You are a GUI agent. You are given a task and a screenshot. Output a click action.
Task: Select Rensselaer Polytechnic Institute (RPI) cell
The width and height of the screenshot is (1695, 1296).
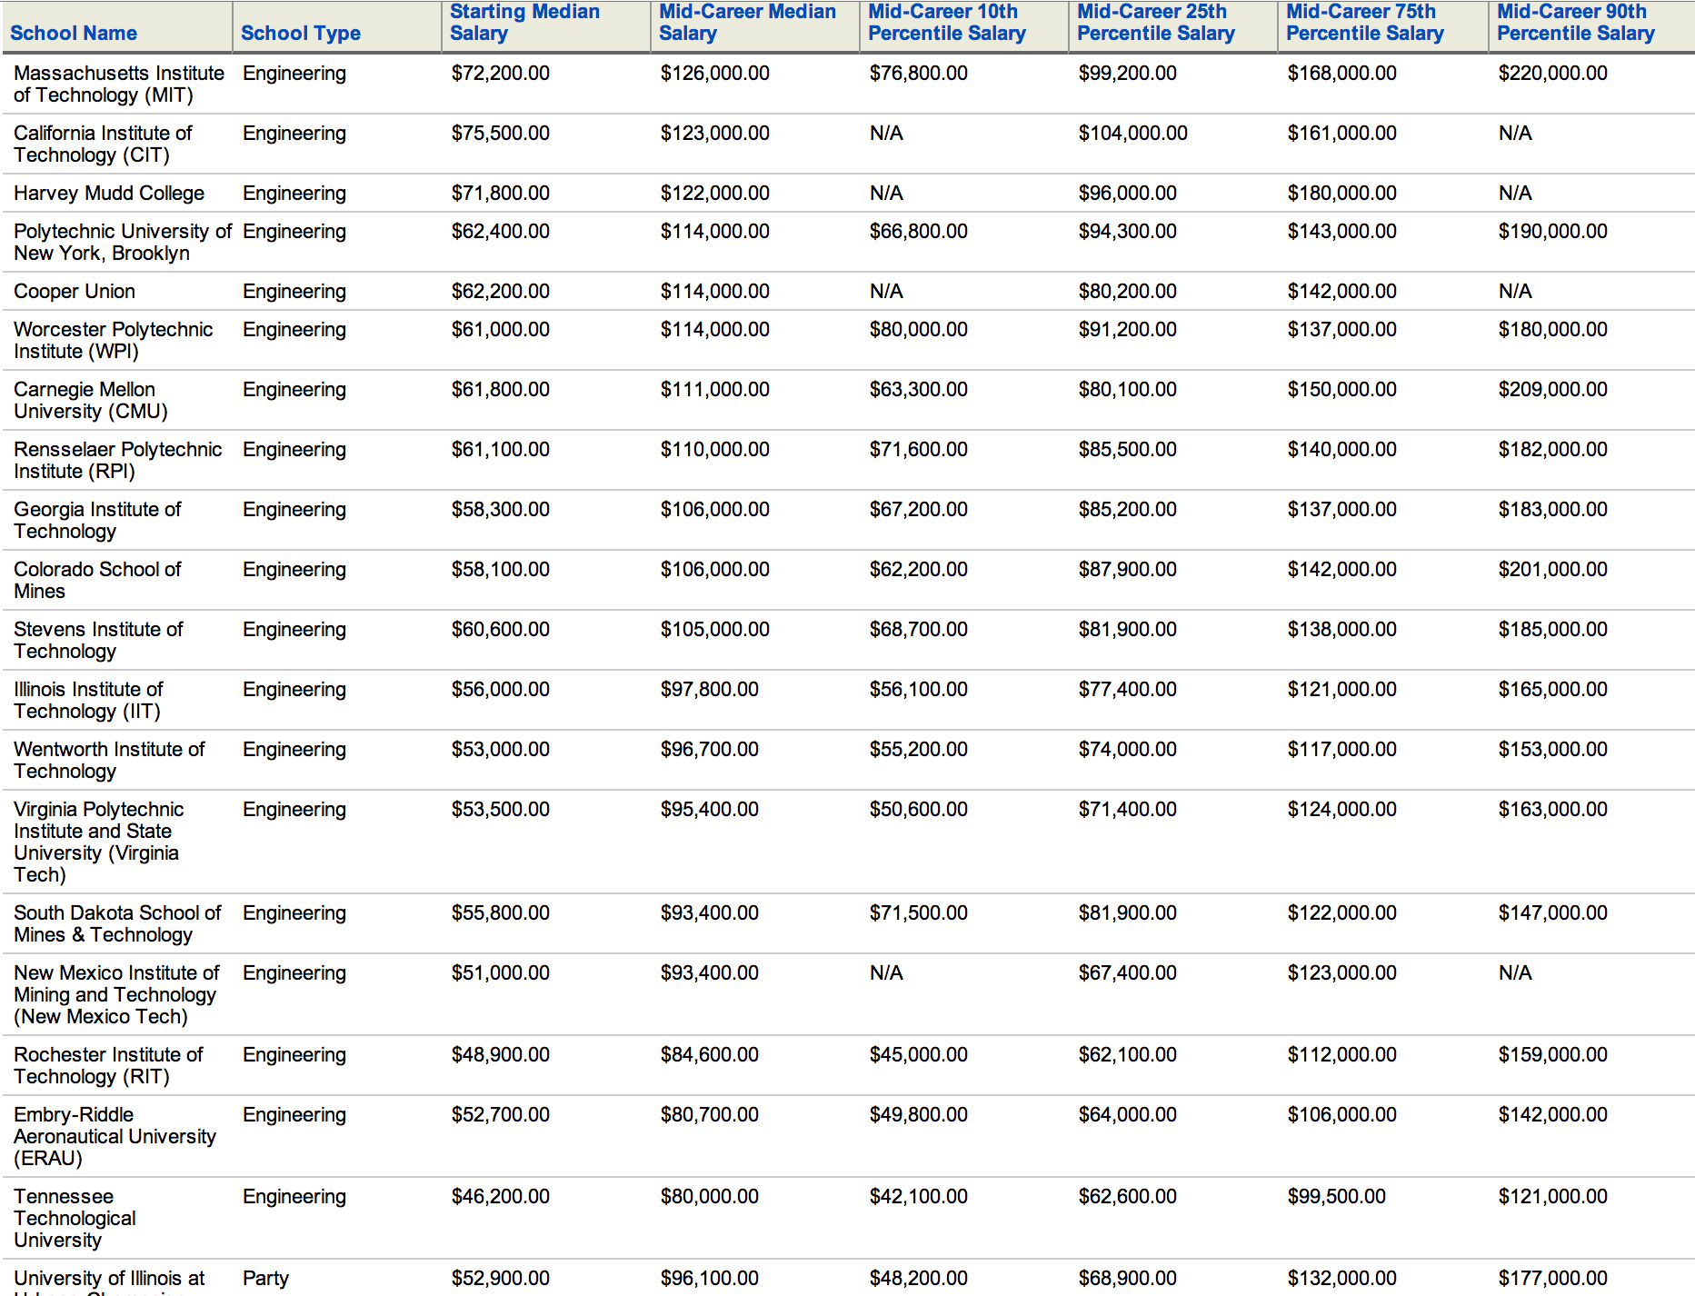(118, 460)
